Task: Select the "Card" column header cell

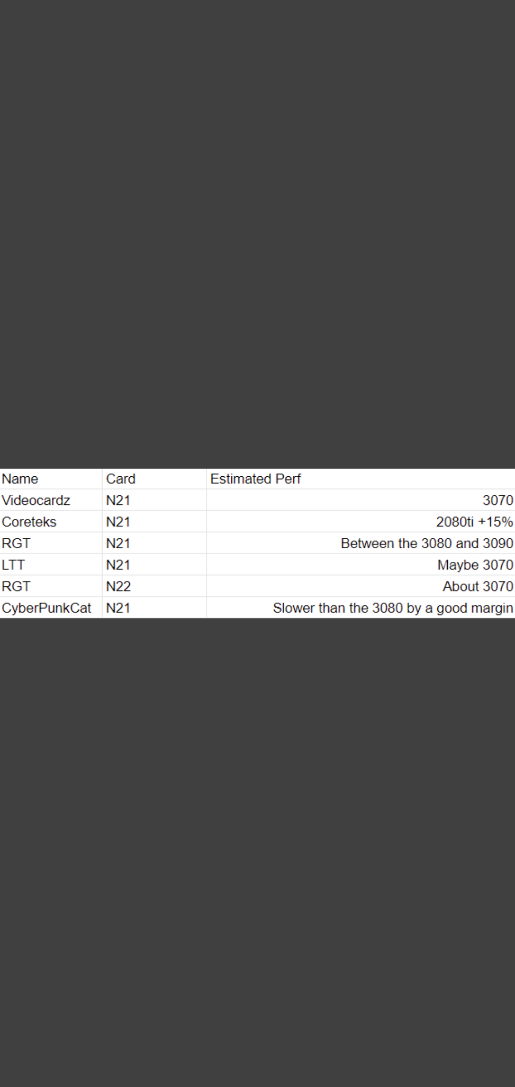Action: [121, 479]
